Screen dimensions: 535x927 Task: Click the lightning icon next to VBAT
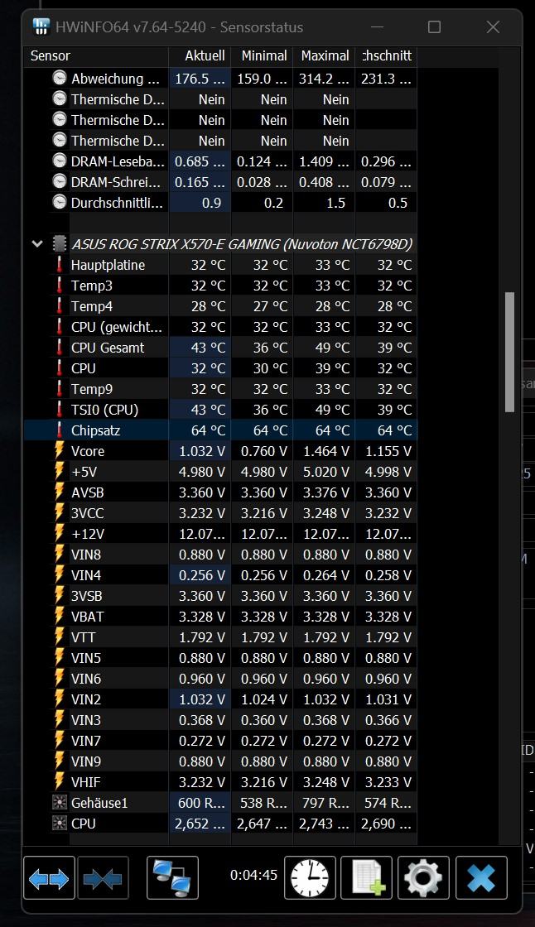tap(59, 616)
